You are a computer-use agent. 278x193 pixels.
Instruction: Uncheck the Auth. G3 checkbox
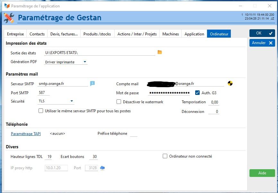tap(198, 93)
